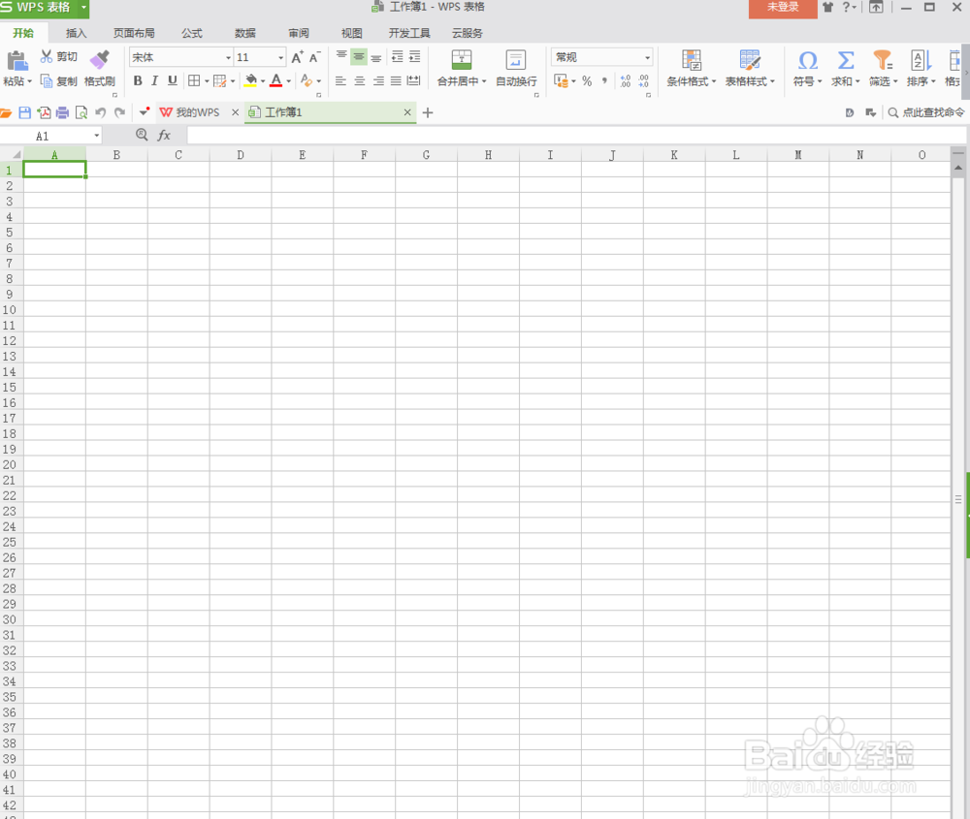The height and width of the screenshot is (819, 970).
Task: Add a new document tab with plus
Action: [428, 112]
